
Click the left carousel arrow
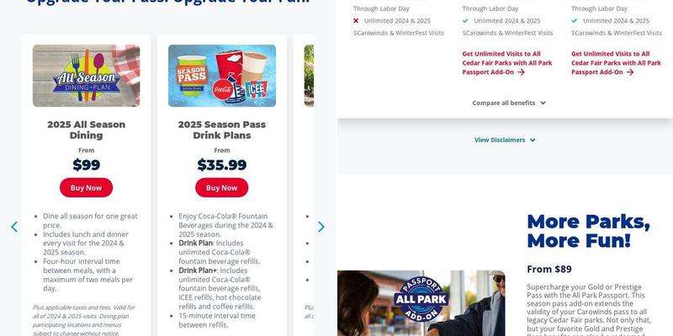(14, 227)
